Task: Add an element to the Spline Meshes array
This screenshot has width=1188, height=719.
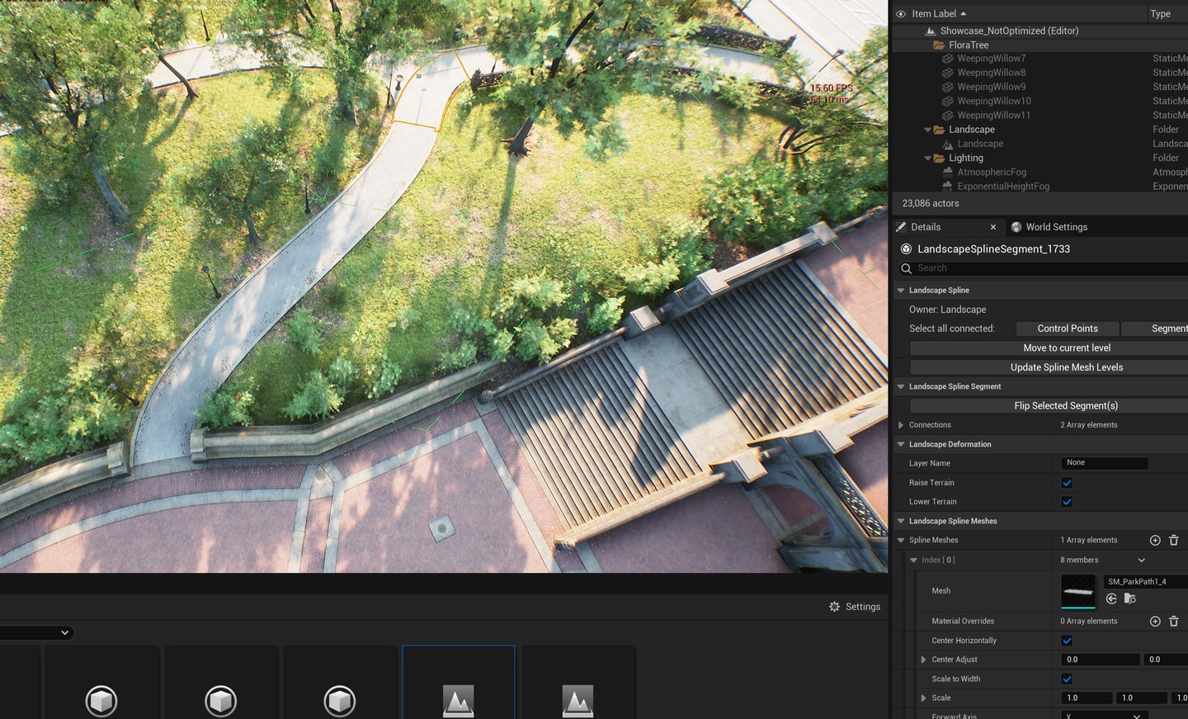Action: pyautogui.click(x=1155, y=541)
